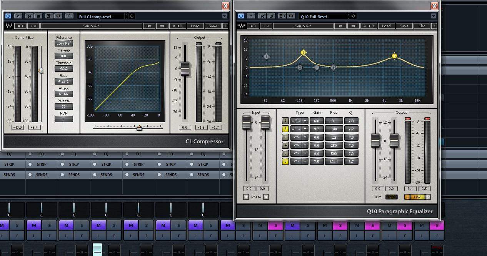This screenshot has width=487, height=256.
Task: Click Low Ref reference button in C1
Action: click(64, 43)
